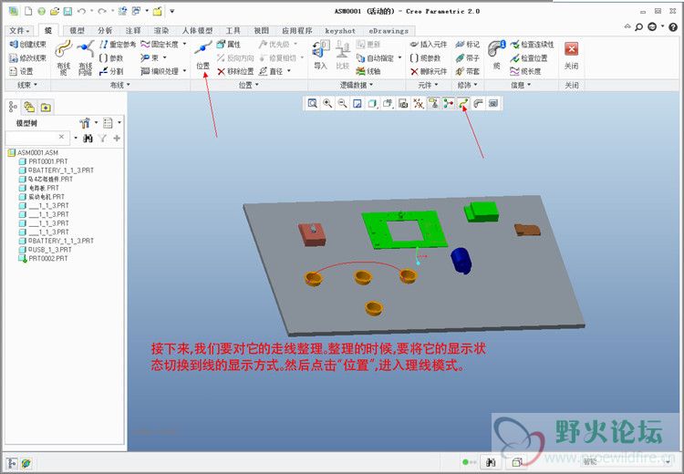Click the 创建线束 create harness button
Image resolution: width=684 pixels, height=474 pixels.
(27, 44)
